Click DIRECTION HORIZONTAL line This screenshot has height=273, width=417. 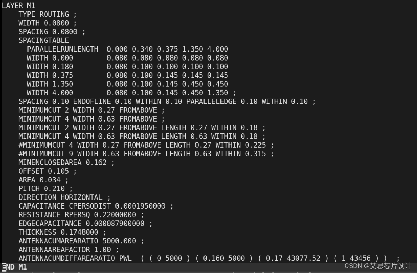[64, 198]
